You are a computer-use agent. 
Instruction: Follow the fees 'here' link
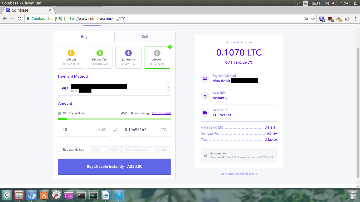pos(254,174)
